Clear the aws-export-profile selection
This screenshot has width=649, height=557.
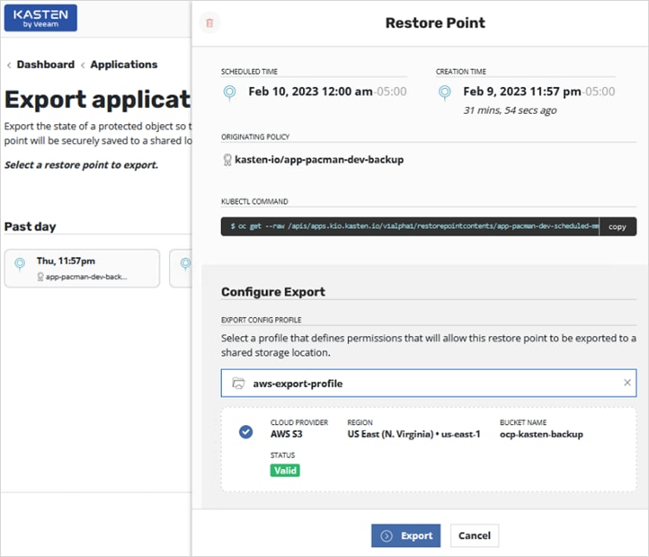tap(627, 383)
